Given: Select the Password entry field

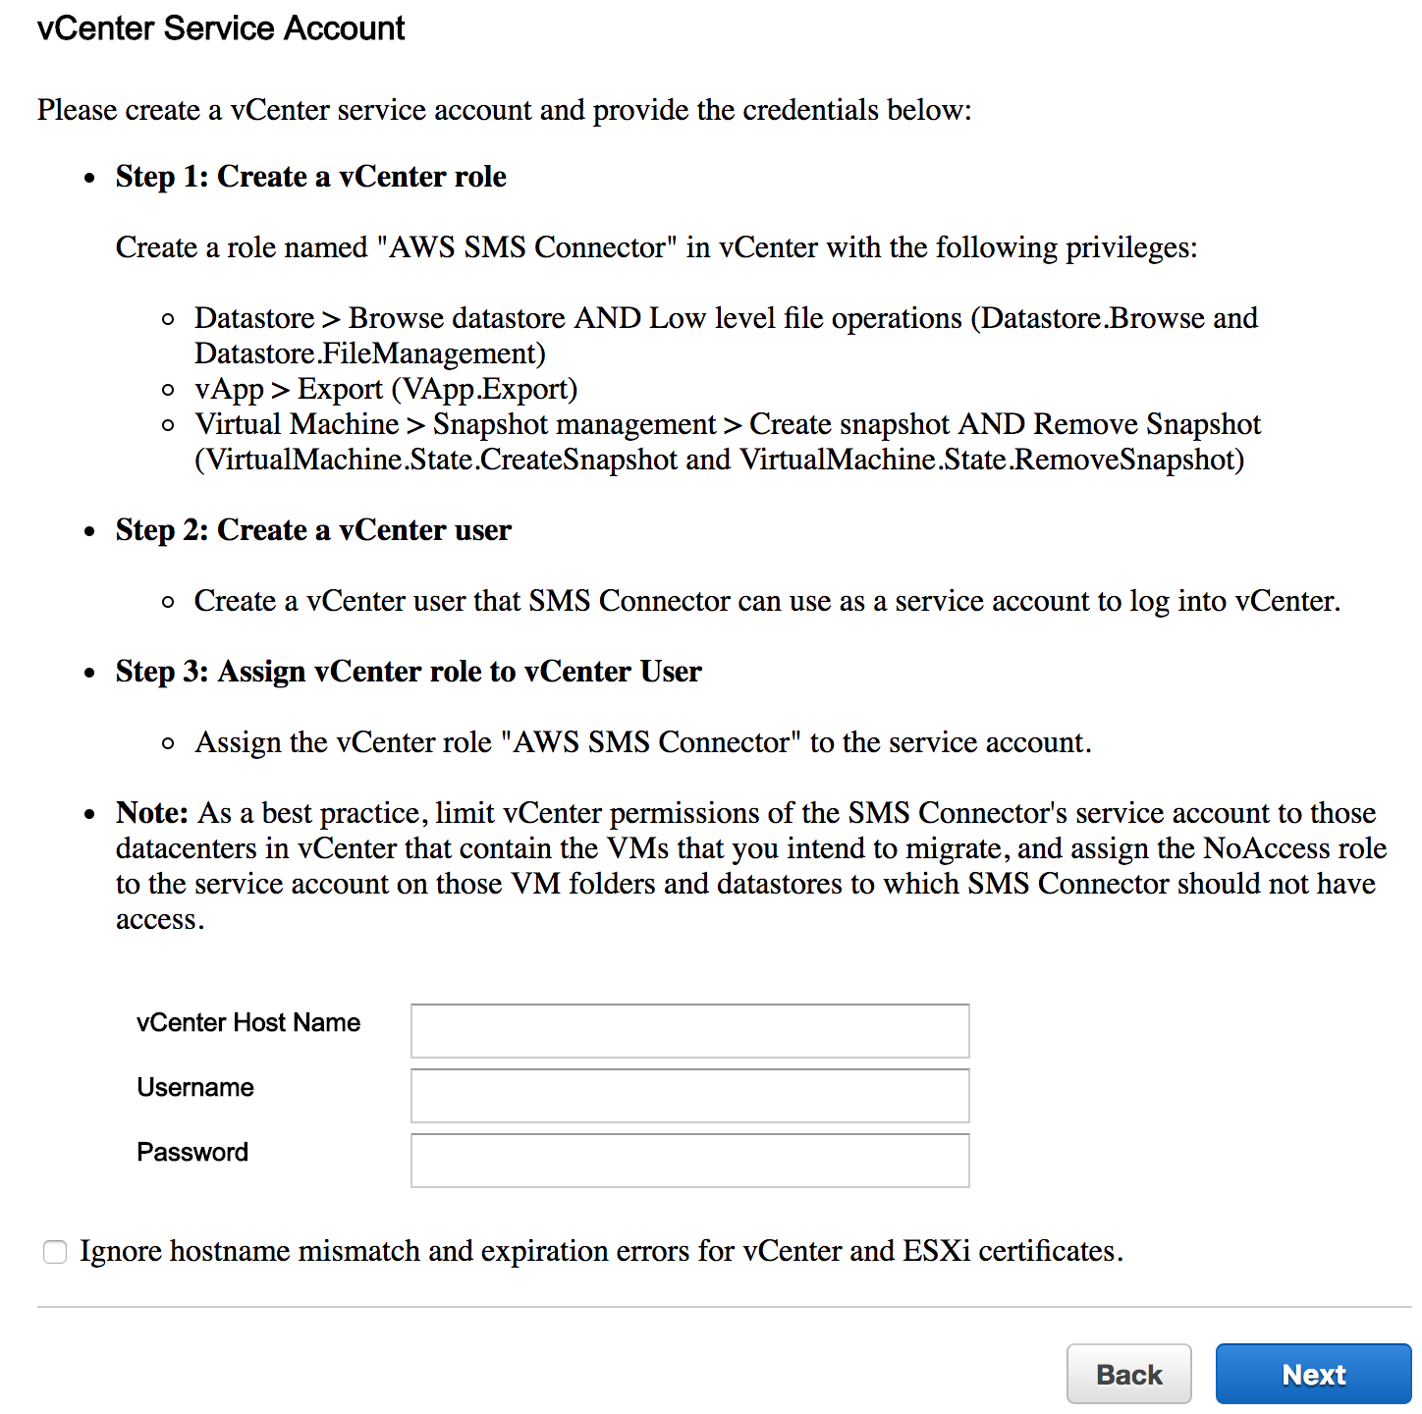Looking at the screenshot, I should [x=689, y=1160].
